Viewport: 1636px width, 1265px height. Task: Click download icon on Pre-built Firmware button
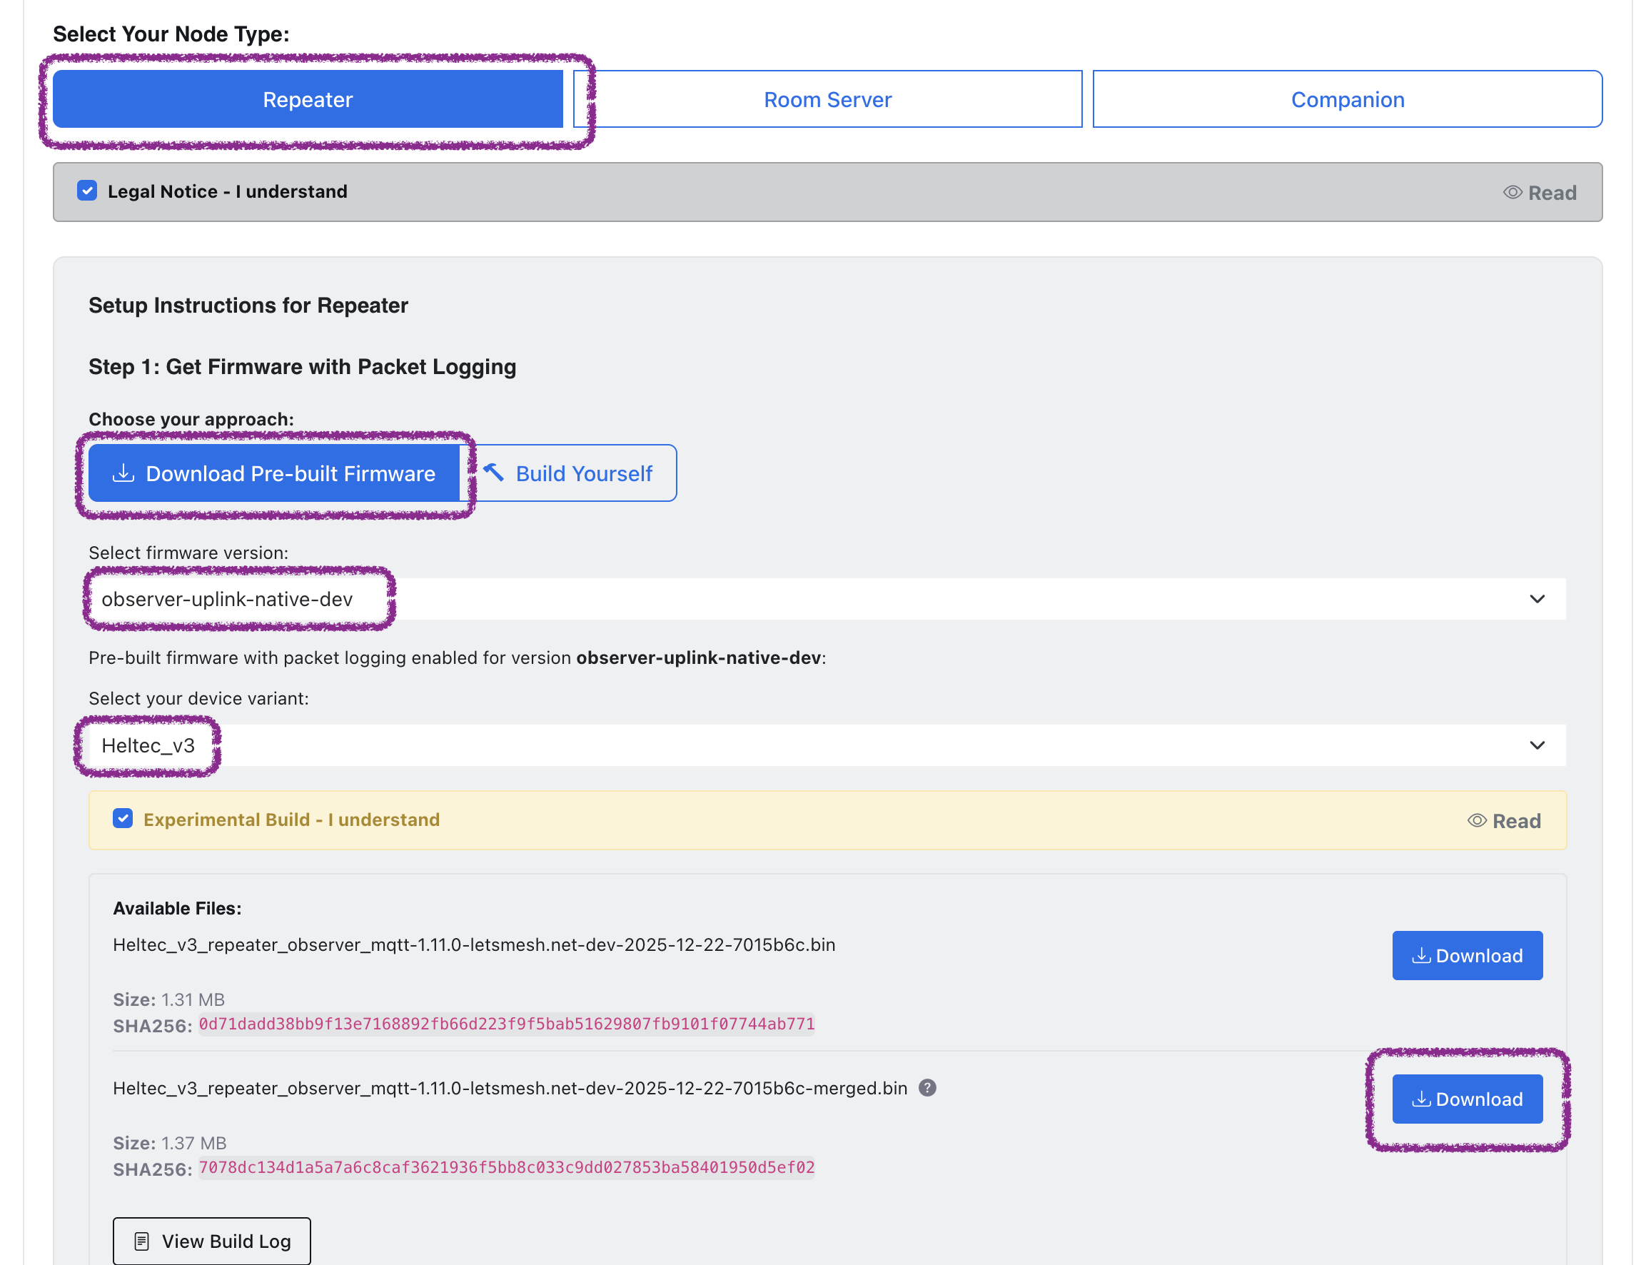pos(123,473)
